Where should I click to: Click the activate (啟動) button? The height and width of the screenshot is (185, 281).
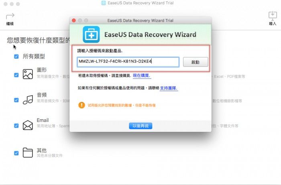(195, 62)
